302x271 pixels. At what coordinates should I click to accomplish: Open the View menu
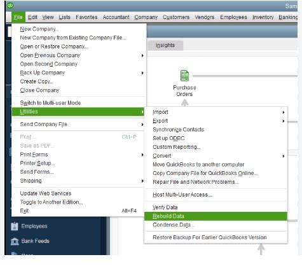tap(48, 17)
